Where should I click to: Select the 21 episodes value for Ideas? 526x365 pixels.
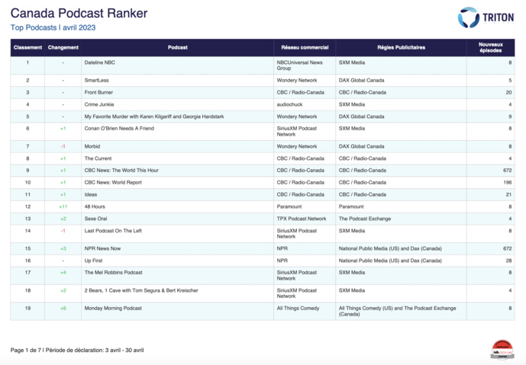point(508,194)
